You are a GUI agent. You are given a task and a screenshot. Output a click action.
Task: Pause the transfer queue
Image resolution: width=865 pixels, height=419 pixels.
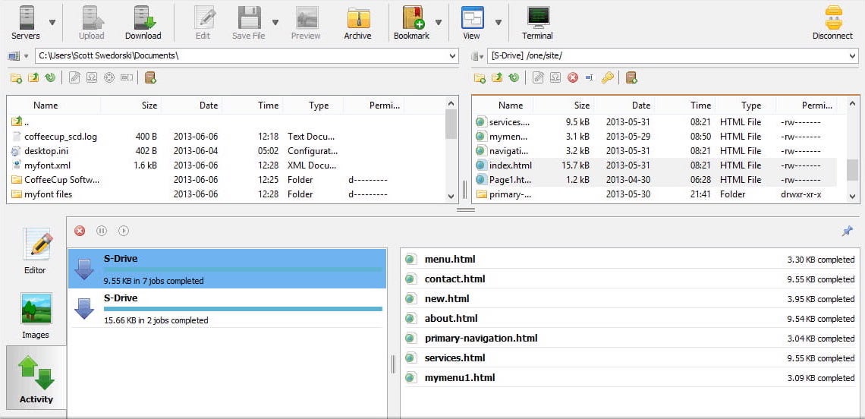pyautogui.click(x=102, y=231)
